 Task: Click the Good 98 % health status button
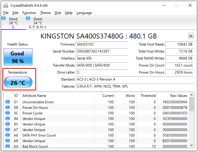coord(18,57)
